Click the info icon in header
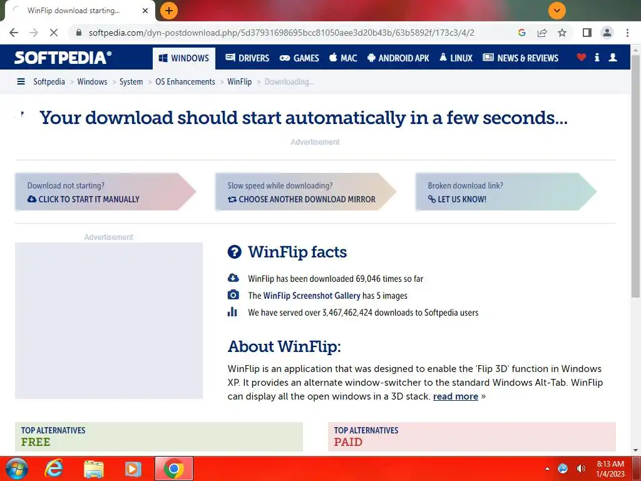 tap(597, 57)
